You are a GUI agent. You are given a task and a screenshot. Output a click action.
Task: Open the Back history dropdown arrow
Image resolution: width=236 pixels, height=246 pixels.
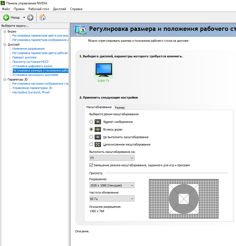24,17
